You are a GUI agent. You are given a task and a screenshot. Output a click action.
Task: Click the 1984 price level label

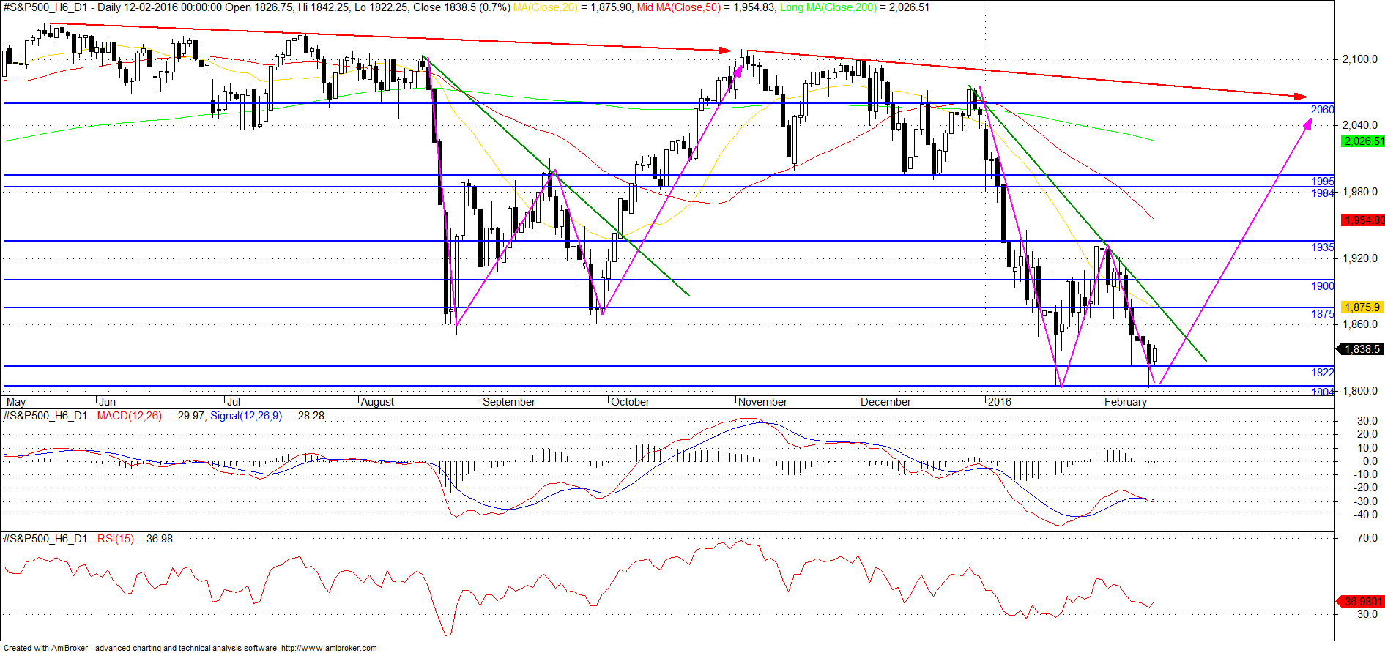coord(1323,193)
